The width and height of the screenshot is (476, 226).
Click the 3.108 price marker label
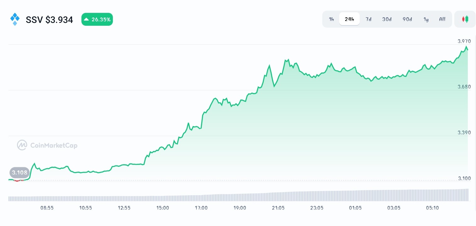[19, 173]
